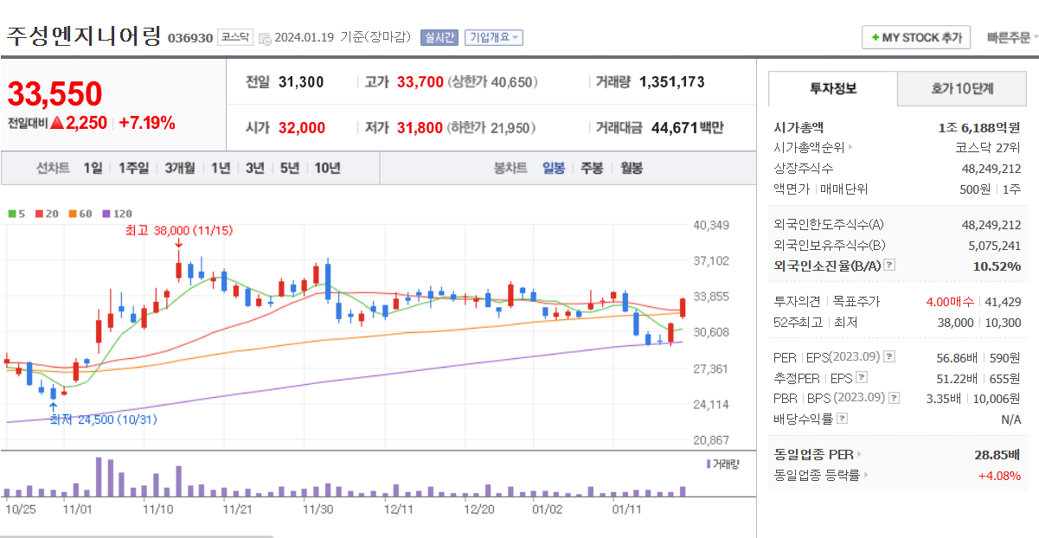Select 월봉 candle chart
The image size is (1039, 538).
click(631, 168)
